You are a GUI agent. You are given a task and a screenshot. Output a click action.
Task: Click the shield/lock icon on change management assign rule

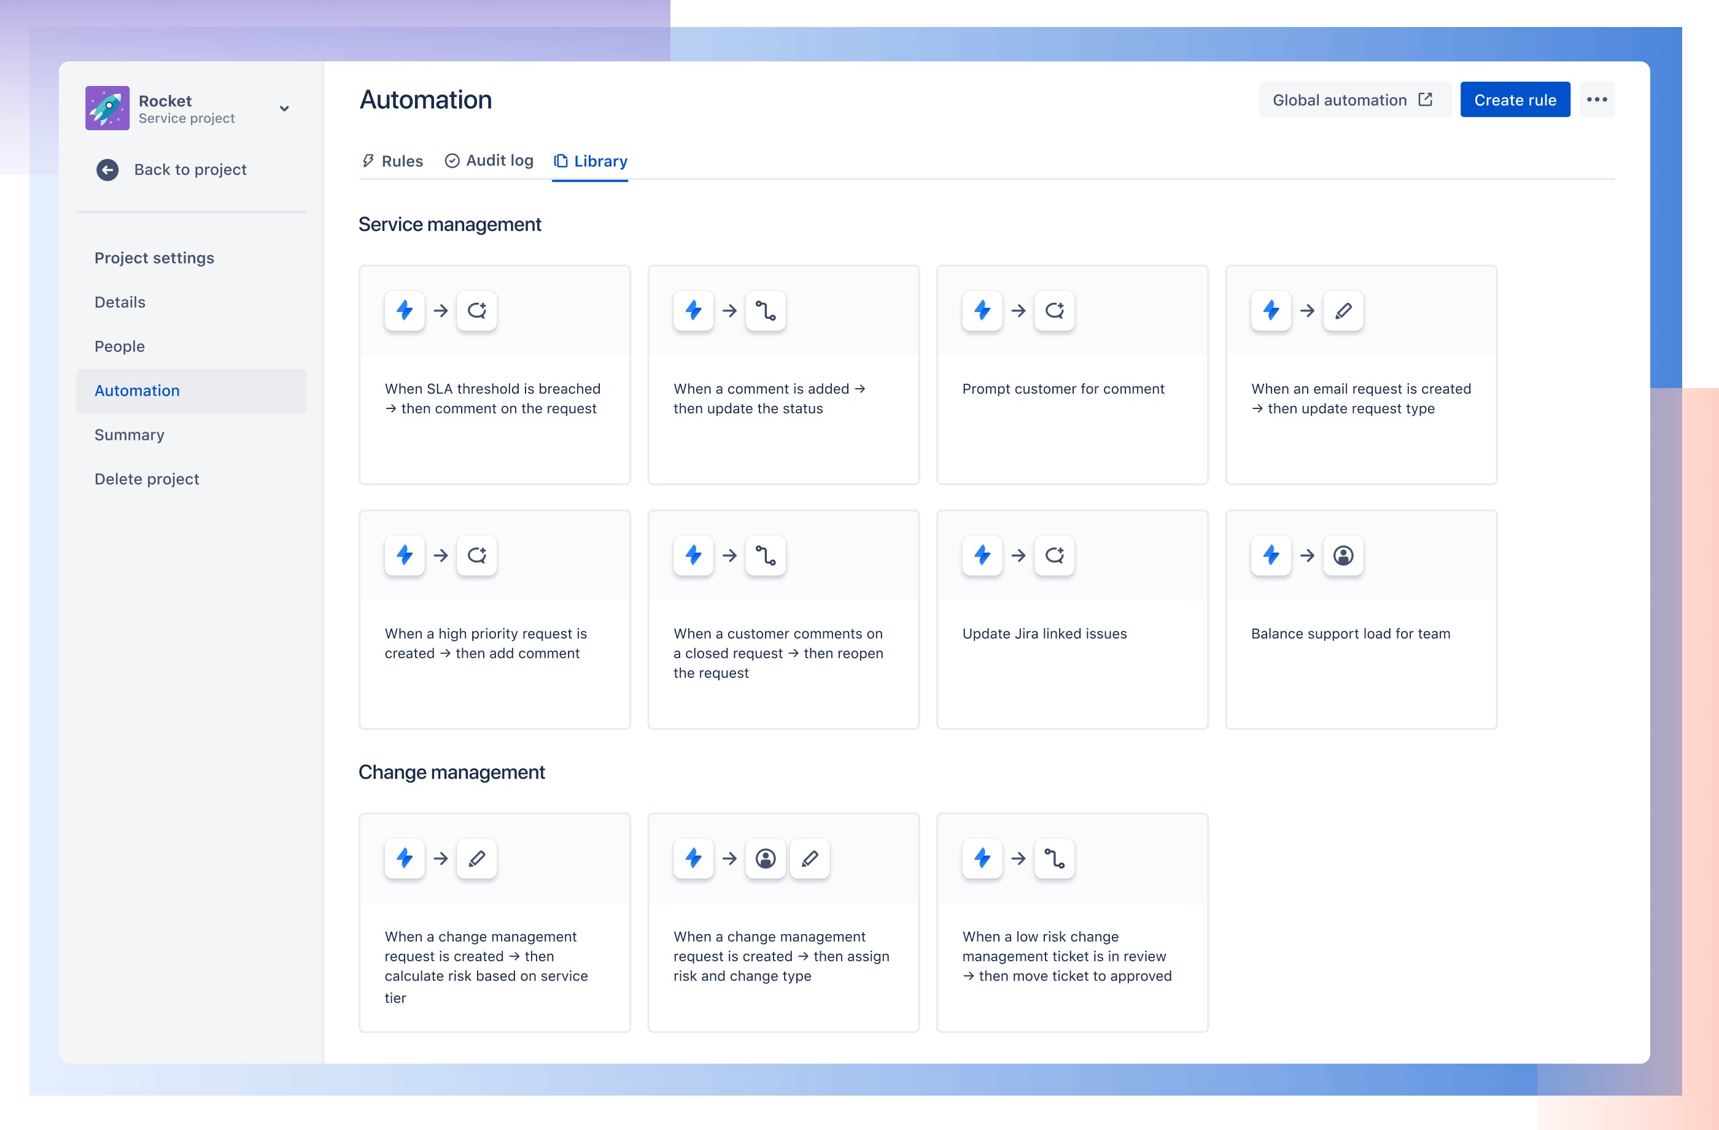pyautogui.click(x=765, y=859)
